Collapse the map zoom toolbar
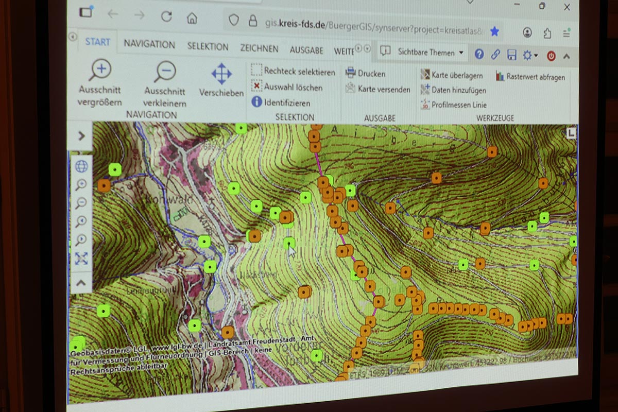Viewport: 618px width, 412px height. pos(81,282)
